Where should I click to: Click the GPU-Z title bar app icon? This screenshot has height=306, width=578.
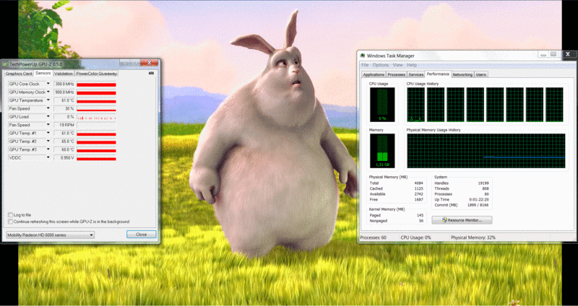(x=5, y=64)
